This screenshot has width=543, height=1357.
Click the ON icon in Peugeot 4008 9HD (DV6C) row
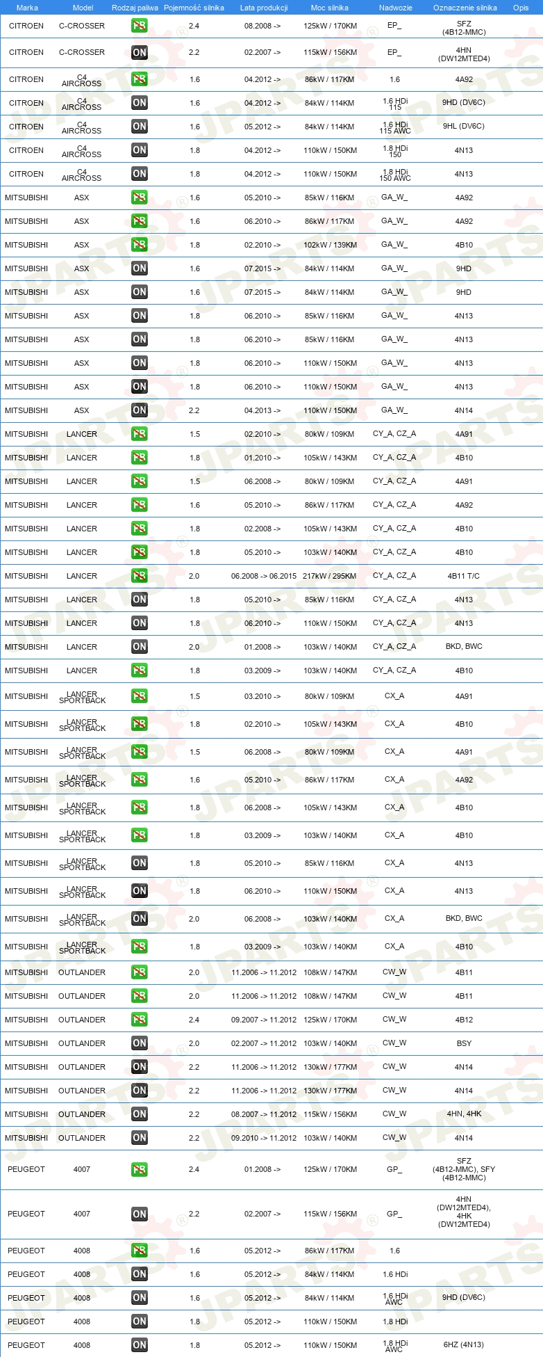click(x=140, y=1298)
